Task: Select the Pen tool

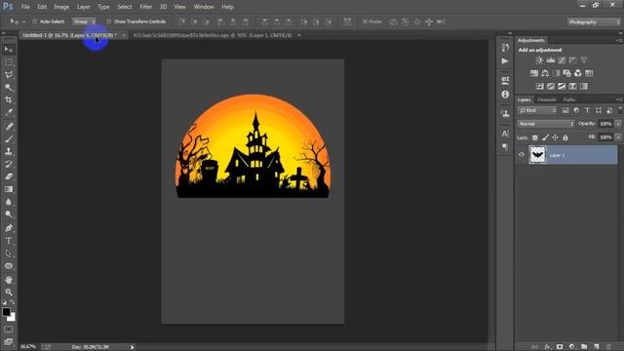Action: 9,228
